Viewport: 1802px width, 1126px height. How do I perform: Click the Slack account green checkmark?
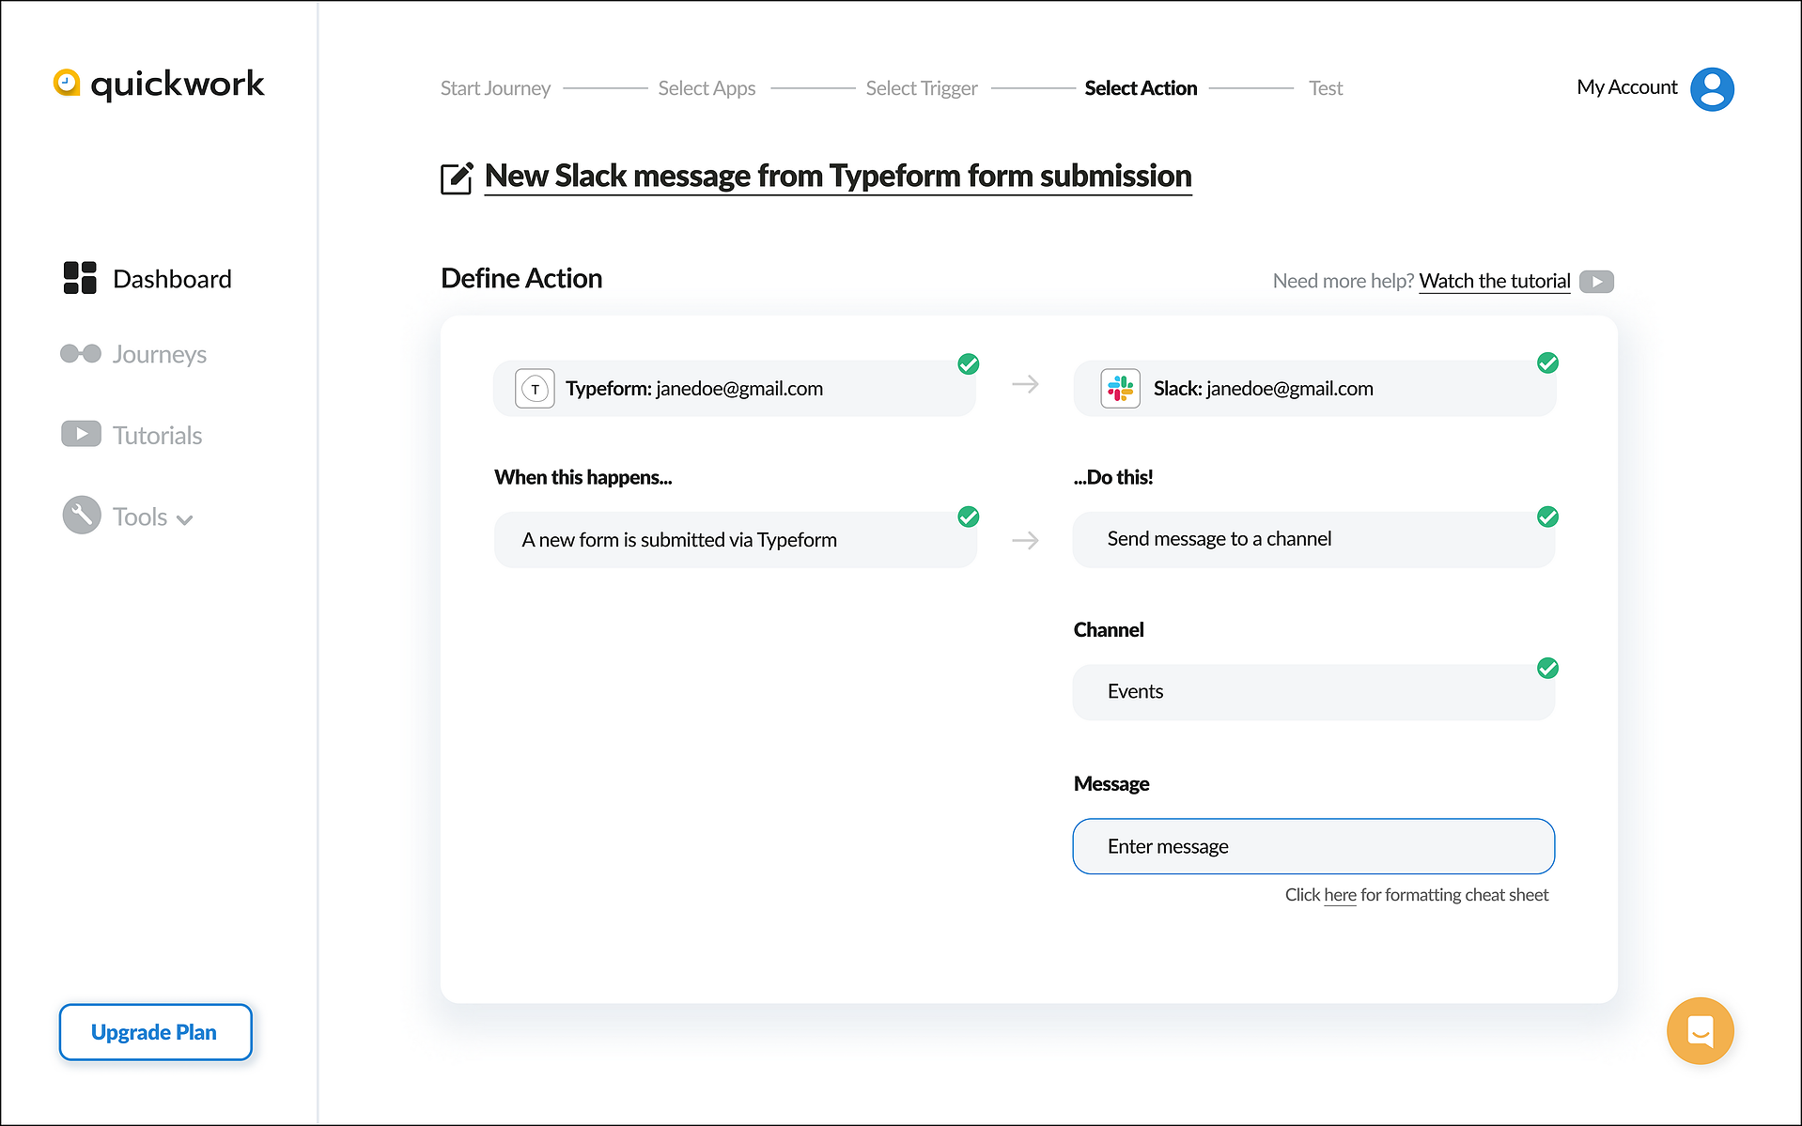click(1548, 363)
